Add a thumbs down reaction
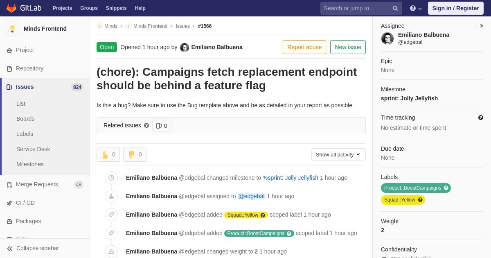 click(135, 154)
